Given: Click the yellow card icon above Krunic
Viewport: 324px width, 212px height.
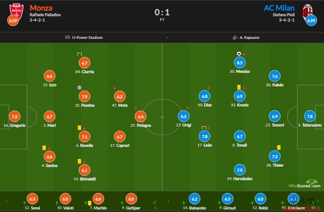Looking at the screenshot, I should click(x=239, y=87).
